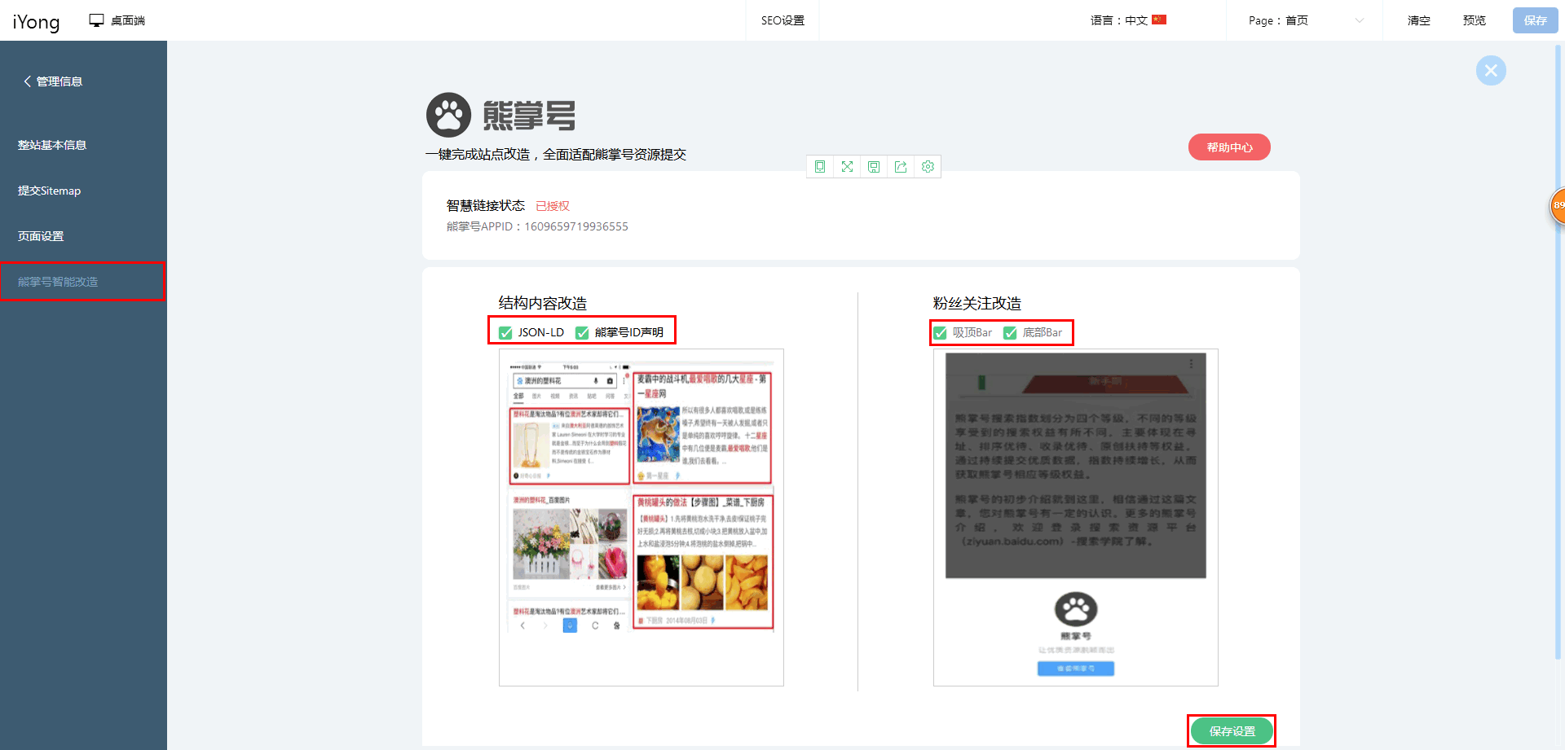The image size is (1565, 750).
Task: Click the blue 保存 button in header
Action: pyautogui.click(x=1535, y=20)
